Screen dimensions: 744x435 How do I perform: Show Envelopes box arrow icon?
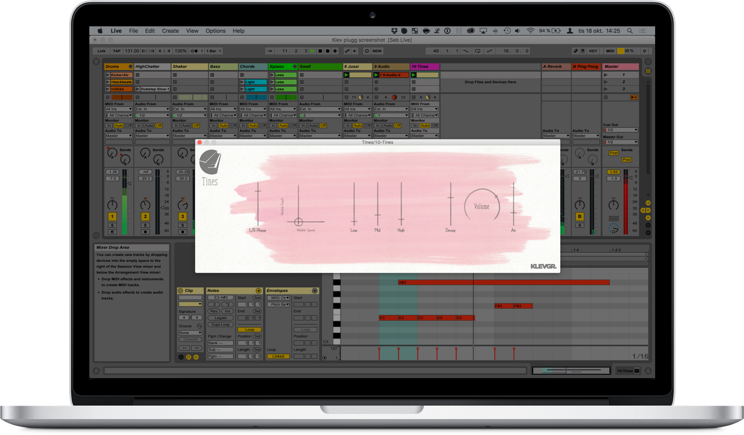click(315, 291)
